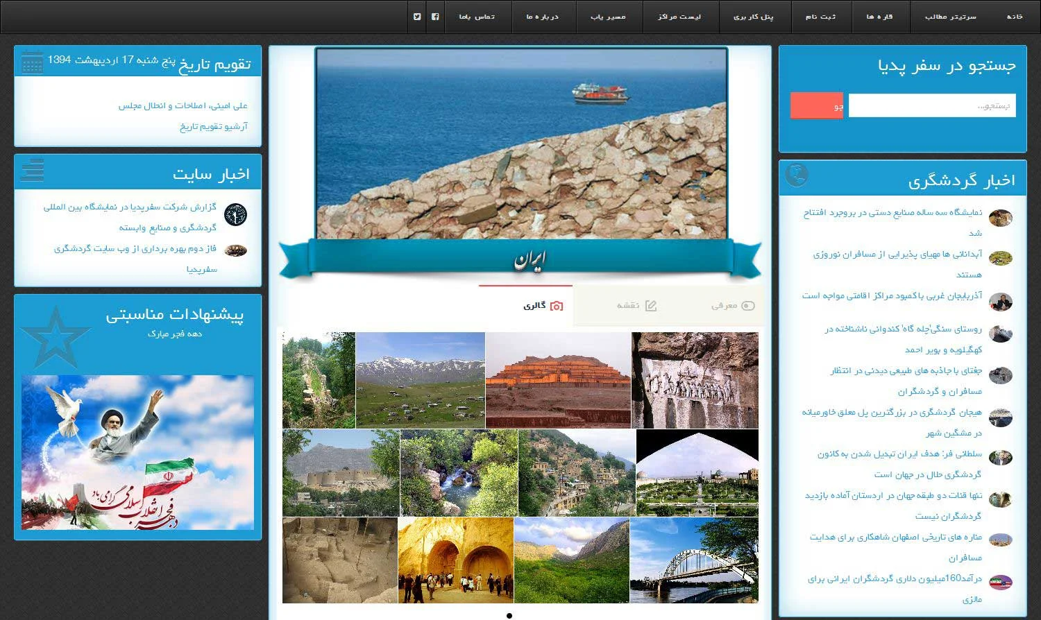Image resolution: width=1041 pixels, height=620 pixels.
Task: Click the round thumbnail beside آذربایجان غربی news
Action: [x=1000, y=302]
